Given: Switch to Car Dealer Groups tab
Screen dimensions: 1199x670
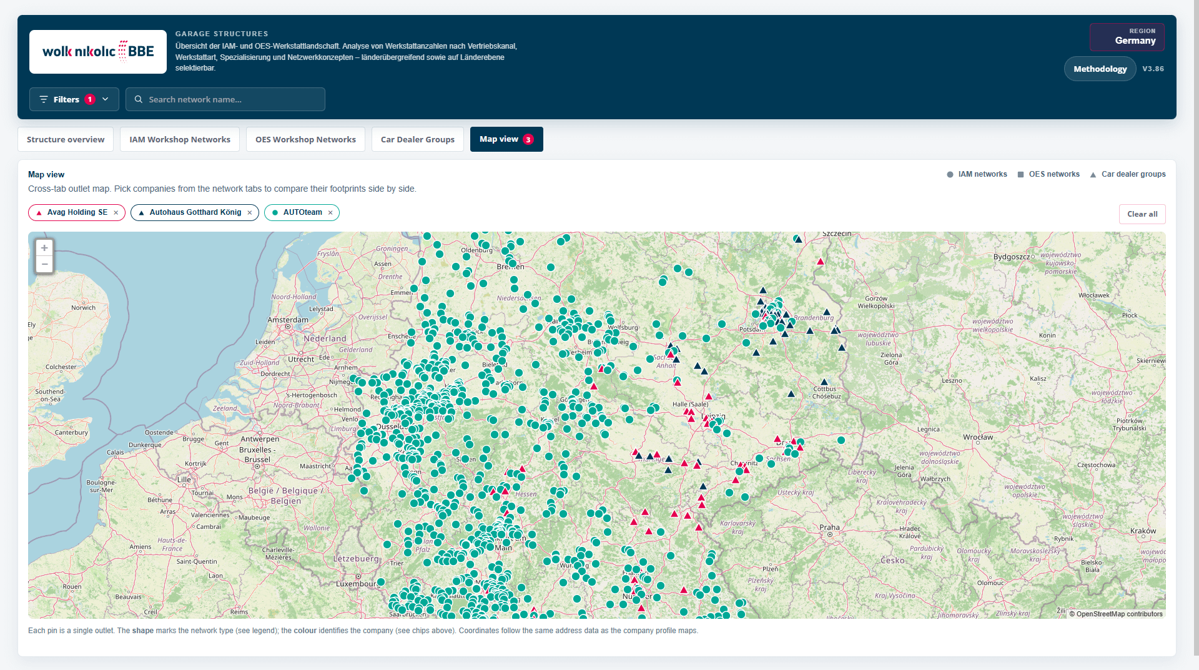Looking at the screenshot, I should click(x=418, y=139).
